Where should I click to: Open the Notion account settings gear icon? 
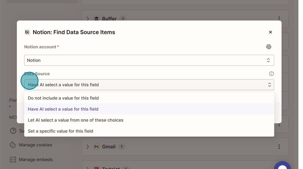pos(268,47)
